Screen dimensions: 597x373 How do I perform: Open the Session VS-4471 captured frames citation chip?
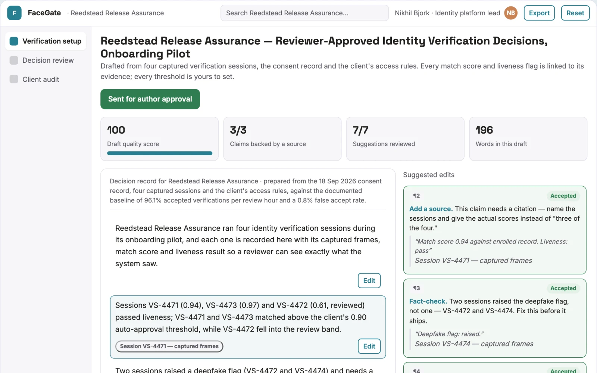[169, 346]
